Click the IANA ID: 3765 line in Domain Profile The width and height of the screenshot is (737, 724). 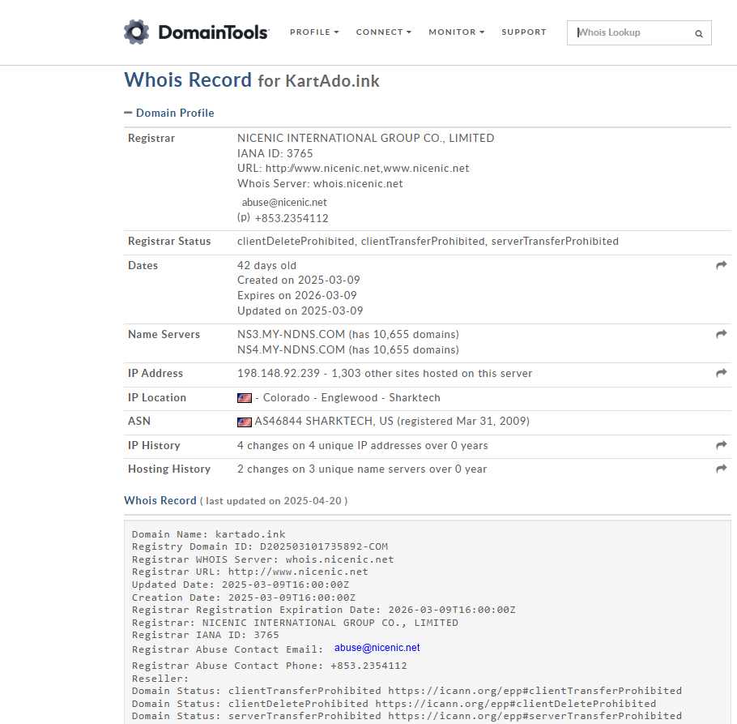click(275, 153)
